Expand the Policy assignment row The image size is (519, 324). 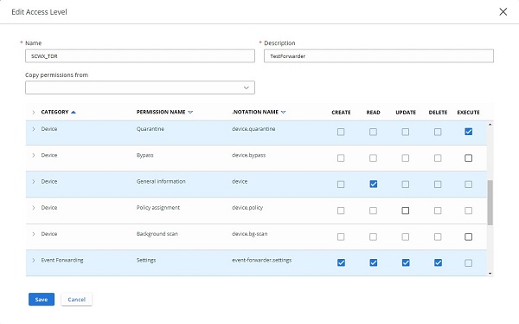(34, 208)
